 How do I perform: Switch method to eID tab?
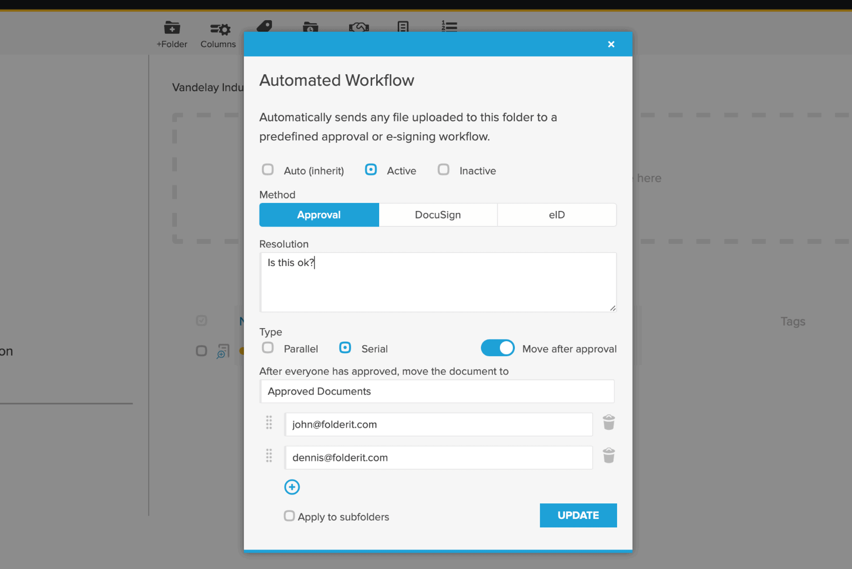coord(556,215)
